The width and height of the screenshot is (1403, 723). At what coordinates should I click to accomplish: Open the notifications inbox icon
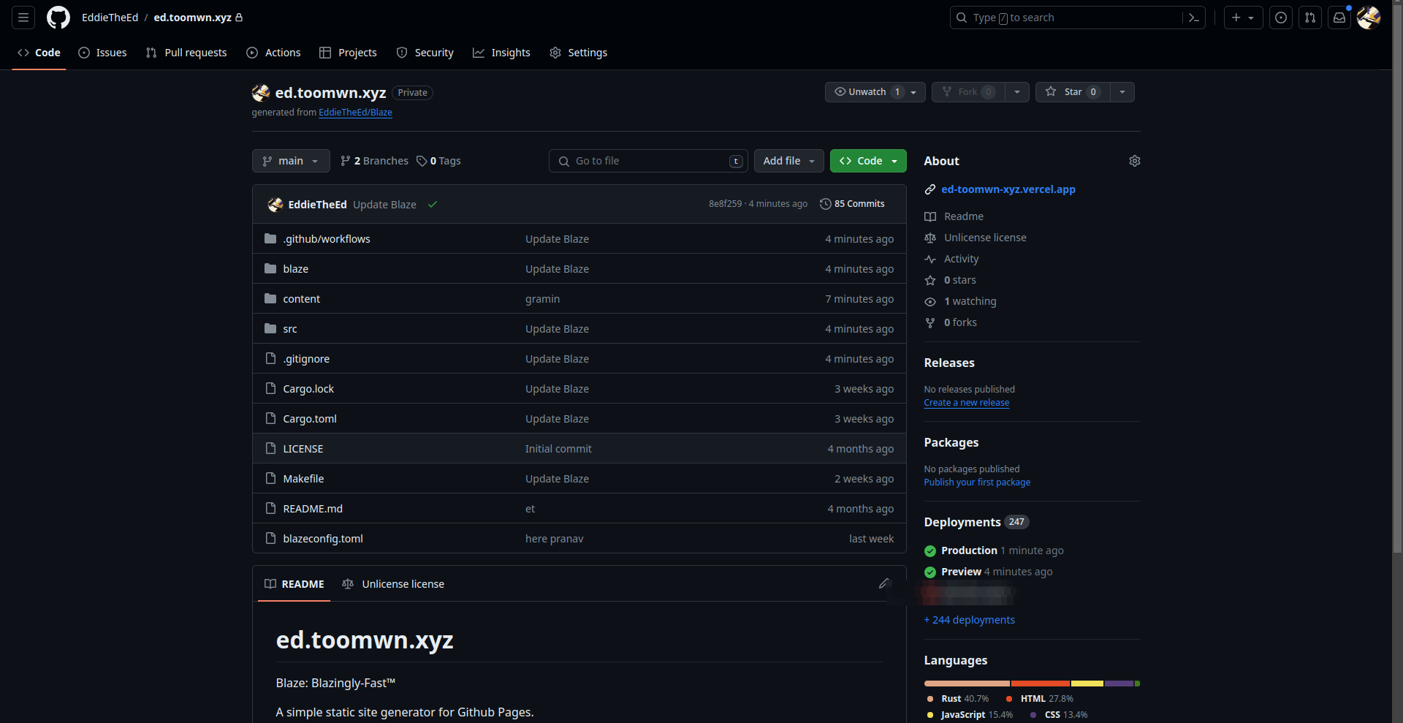click(1339, 18)
